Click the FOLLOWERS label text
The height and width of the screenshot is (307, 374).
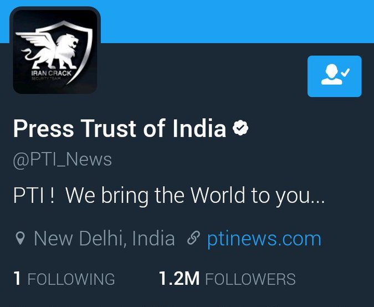[250, 279]
